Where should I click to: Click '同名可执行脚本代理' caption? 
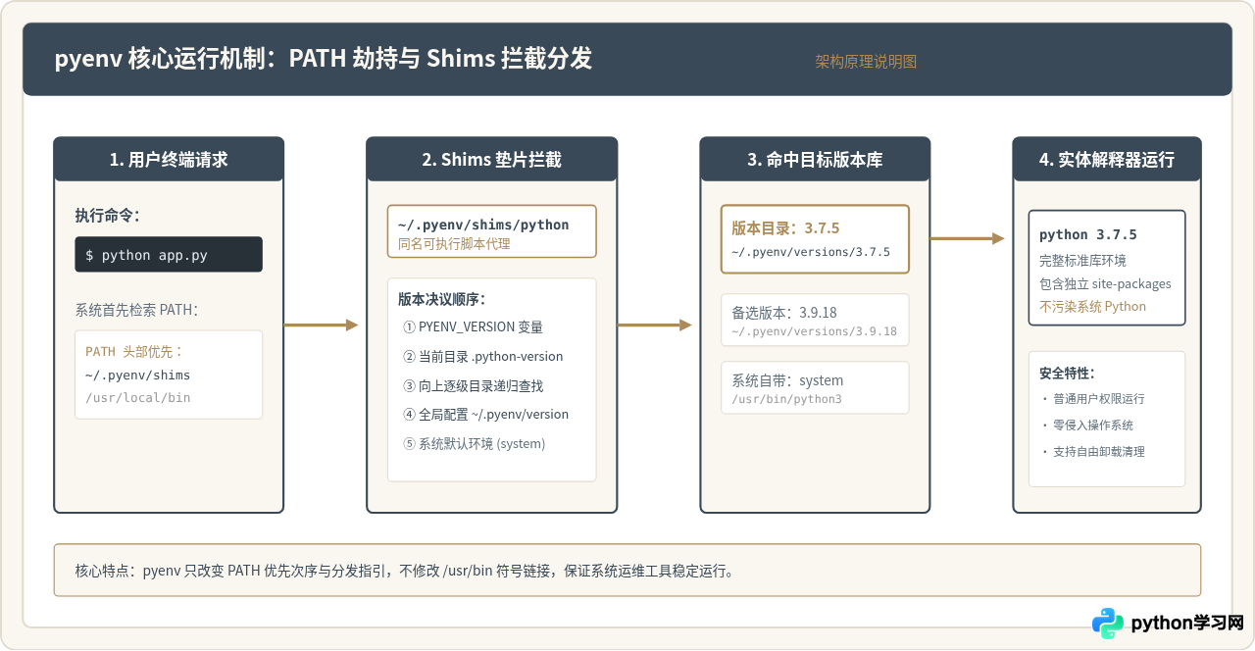click(x=454, y=243)
